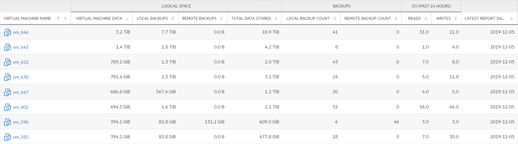Sort the Writes column
The width and height of the screenshot is (518, 144).
point(456,18)
